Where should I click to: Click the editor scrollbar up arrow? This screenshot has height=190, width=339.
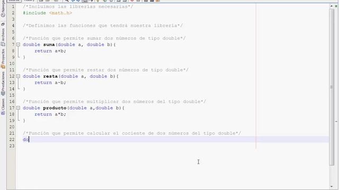coord(332,6)
